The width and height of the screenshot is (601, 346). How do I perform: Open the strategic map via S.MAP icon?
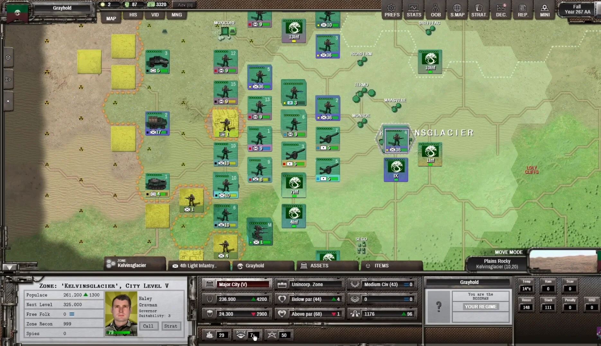pyautogui.click(x=457, y=10)
